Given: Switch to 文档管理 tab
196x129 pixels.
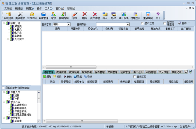Looking at the screenshot, I should pyautogui.click(x=112, y=72).
